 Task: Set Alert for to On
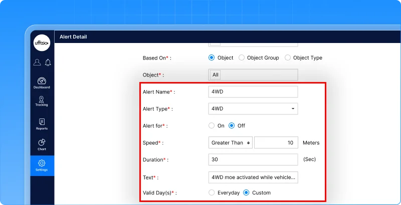[x=212, y=125]
